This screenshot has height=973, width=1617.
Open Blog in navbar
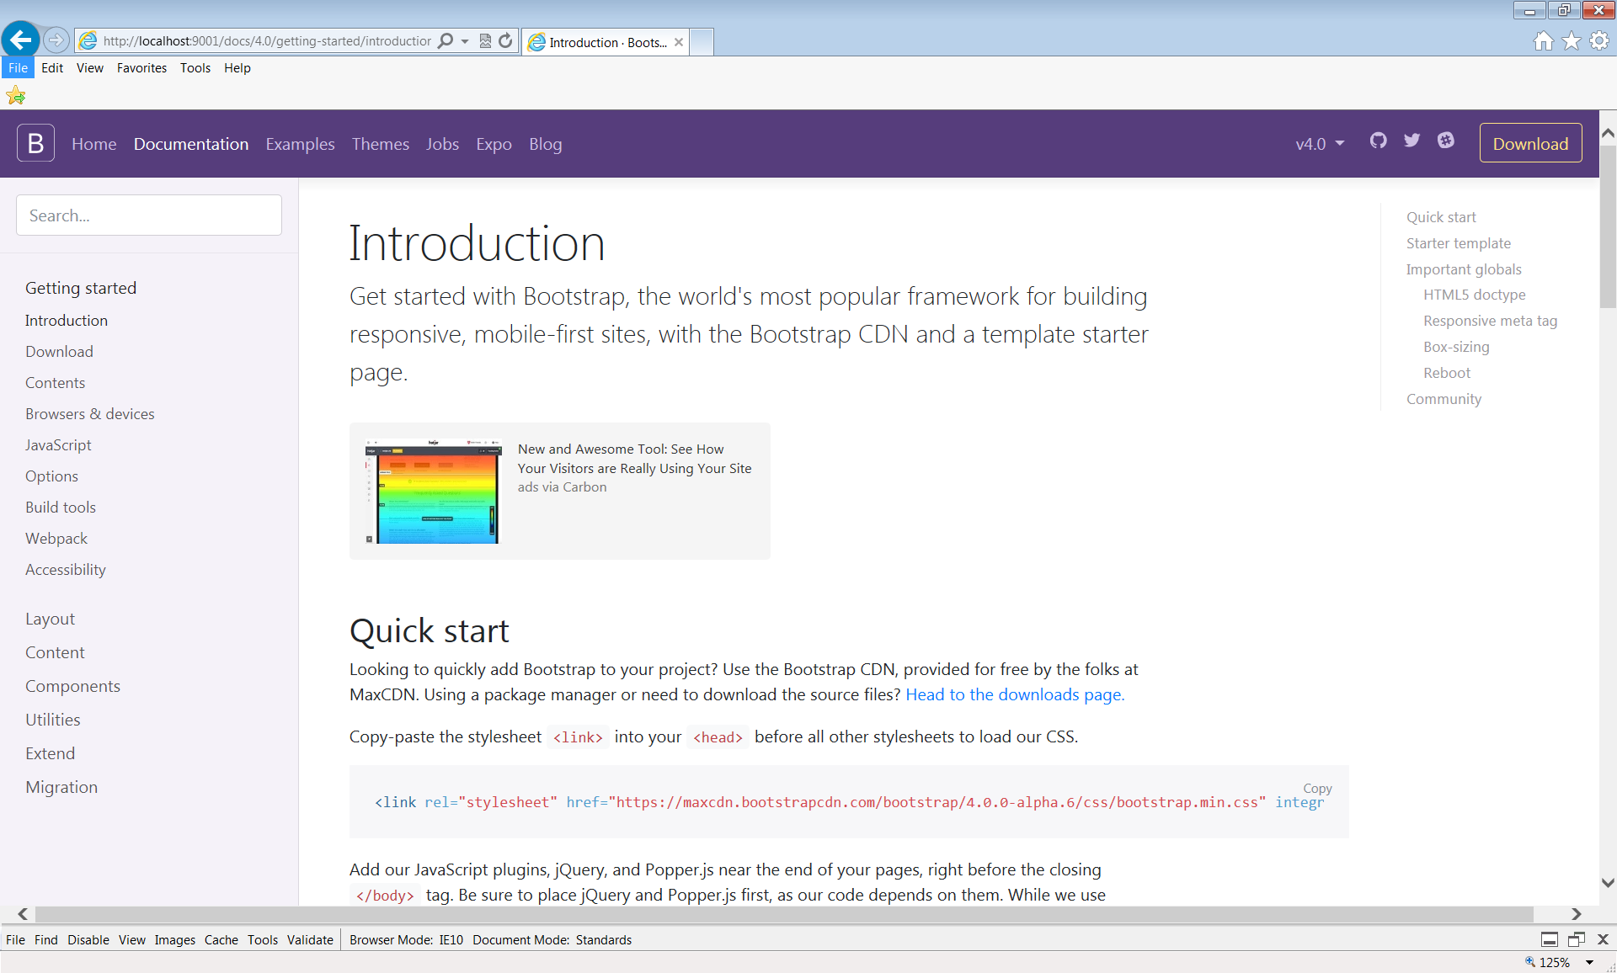[x=545, y=144]
